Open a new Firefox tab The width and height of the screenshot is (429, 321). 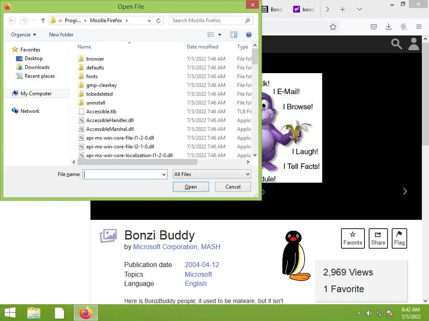coord(342,10)
